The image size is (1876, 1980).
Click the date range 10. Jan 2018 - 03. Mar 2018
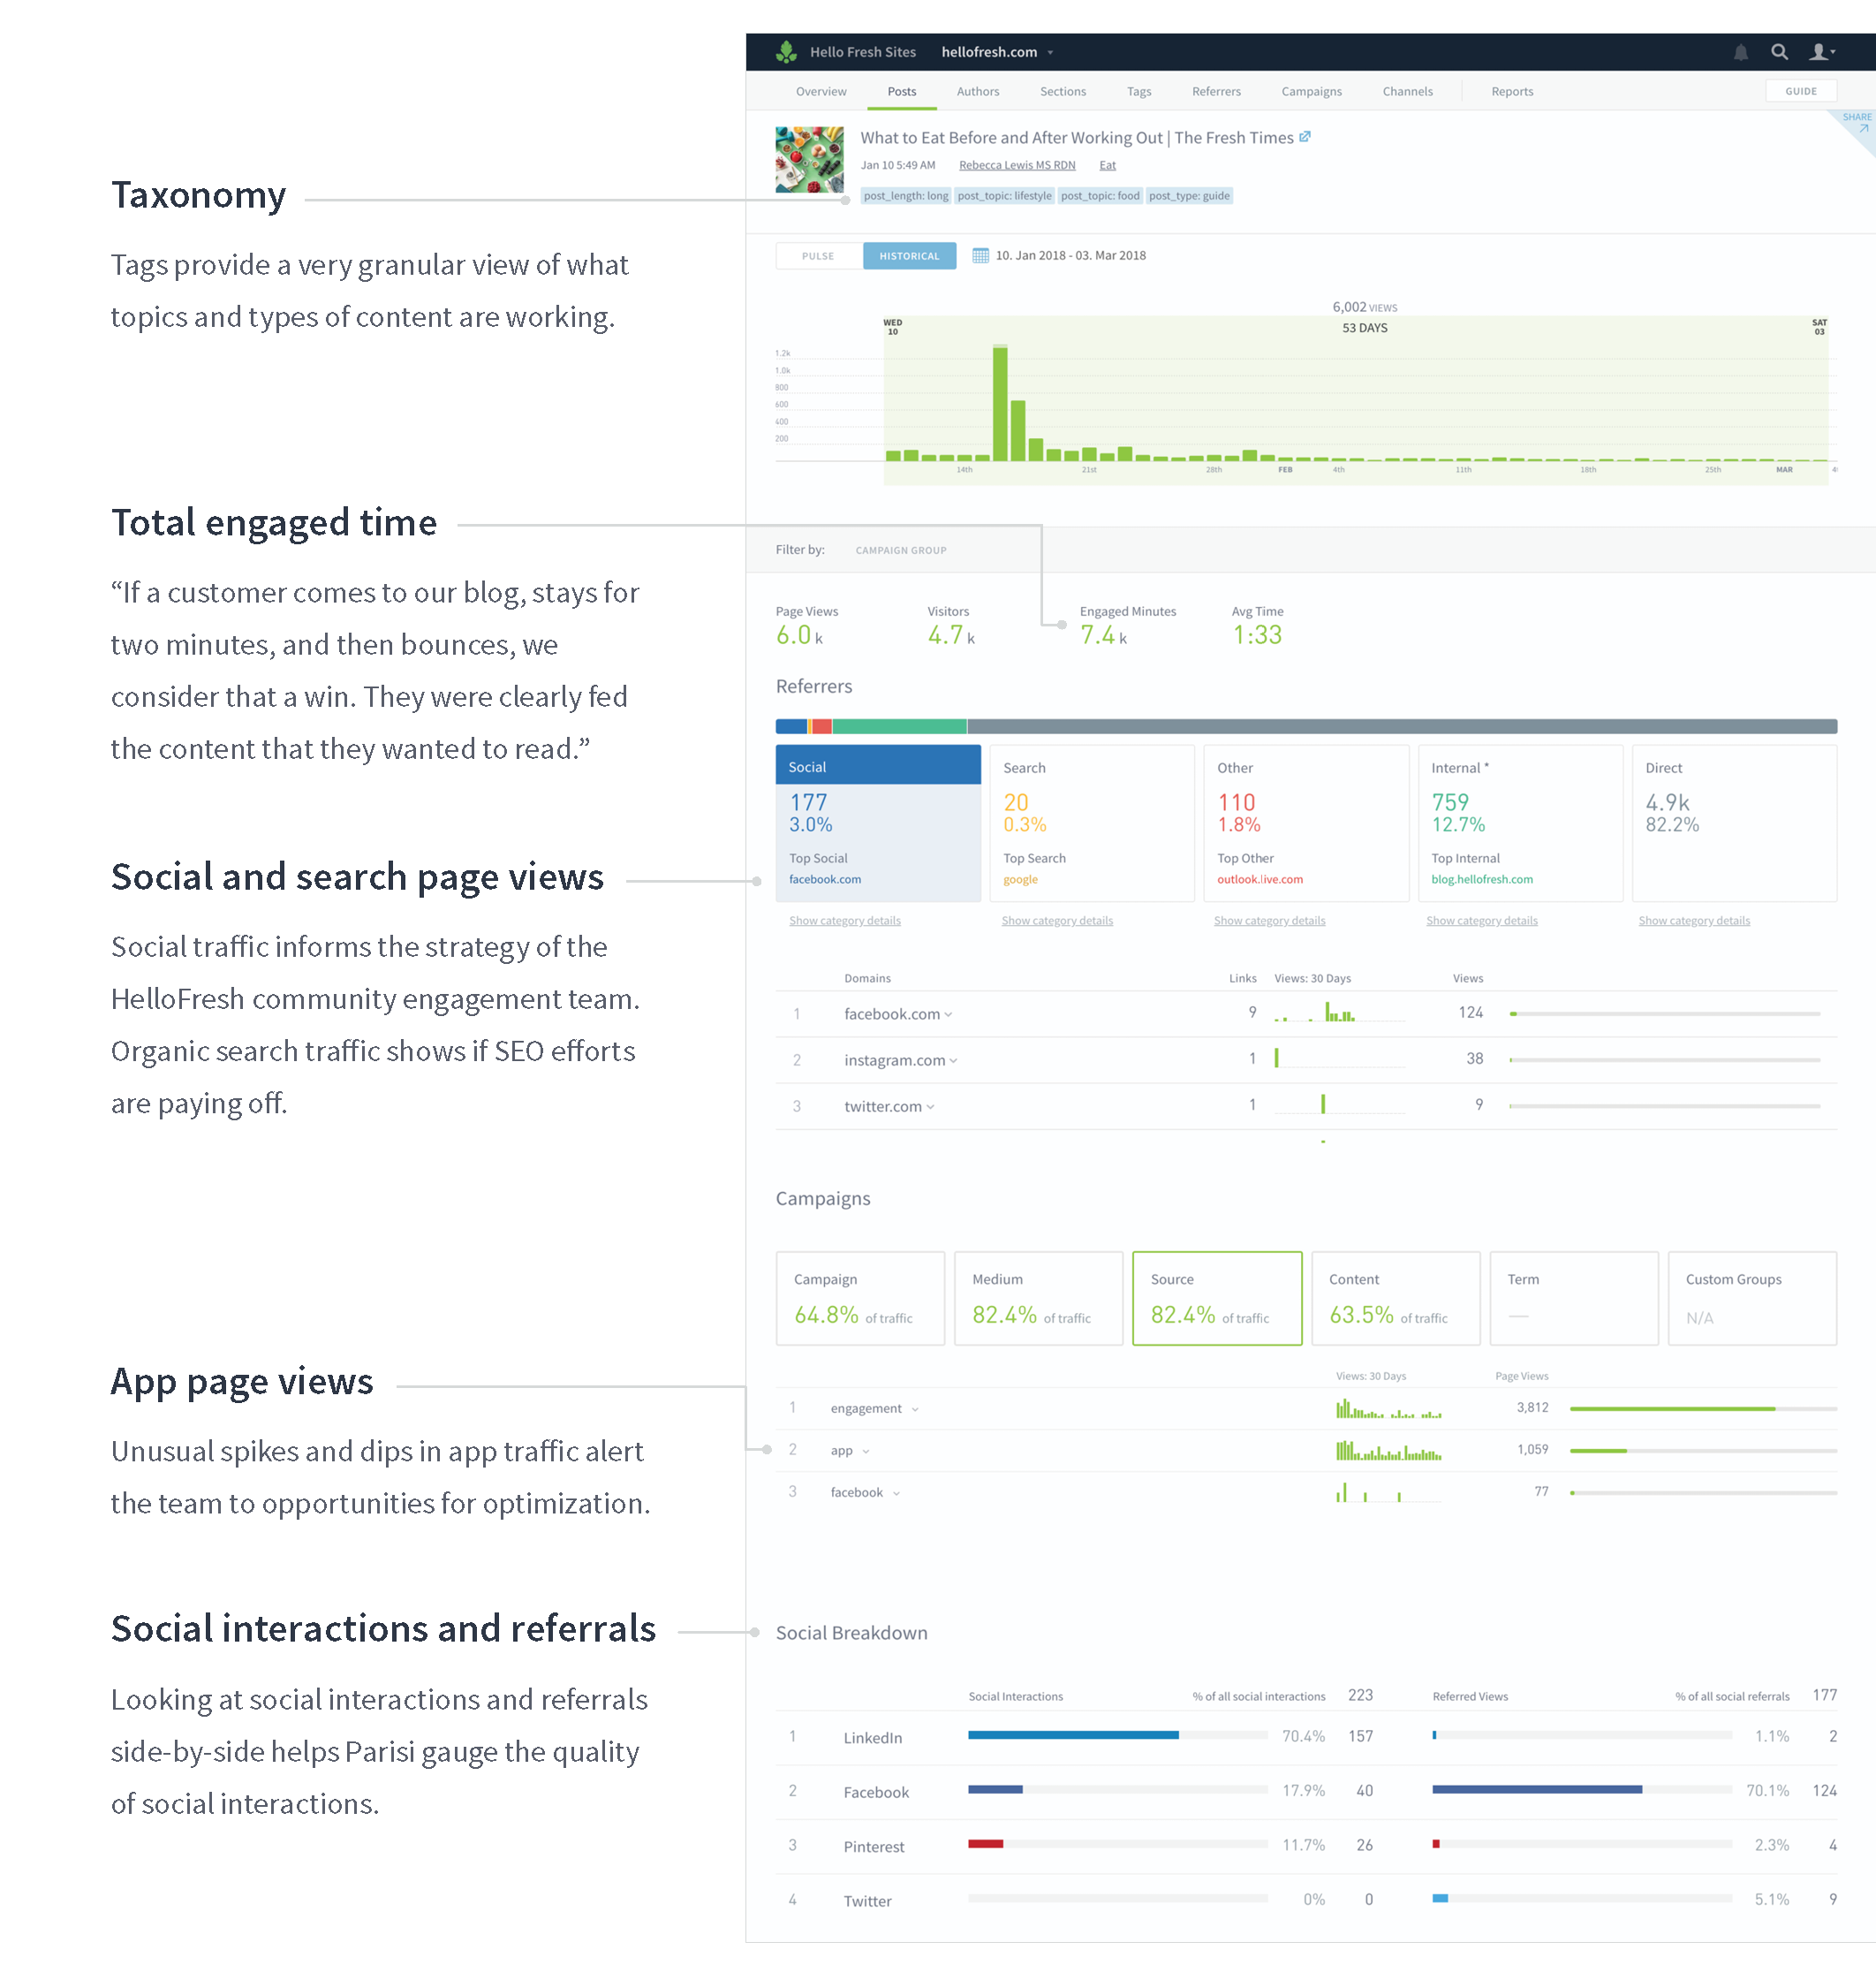pyautogui.click(x=1070, y=256)
